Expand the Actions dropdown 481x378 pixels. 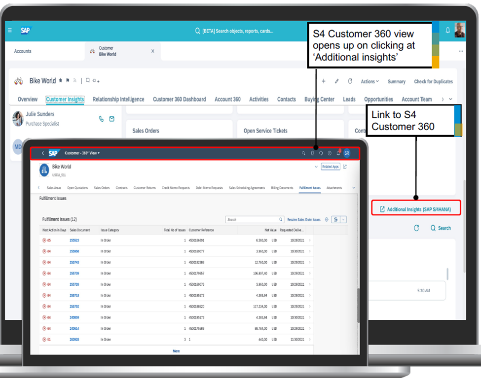(x=370, y=81)
